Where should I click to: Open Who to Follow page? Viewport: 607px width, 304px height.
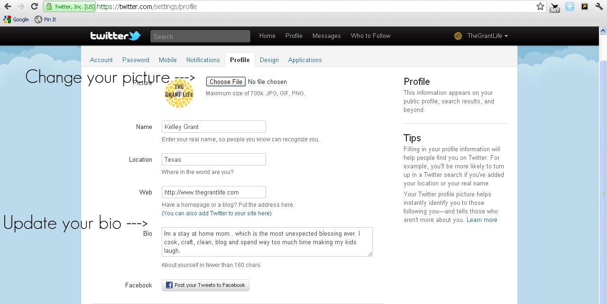point(371,36)
